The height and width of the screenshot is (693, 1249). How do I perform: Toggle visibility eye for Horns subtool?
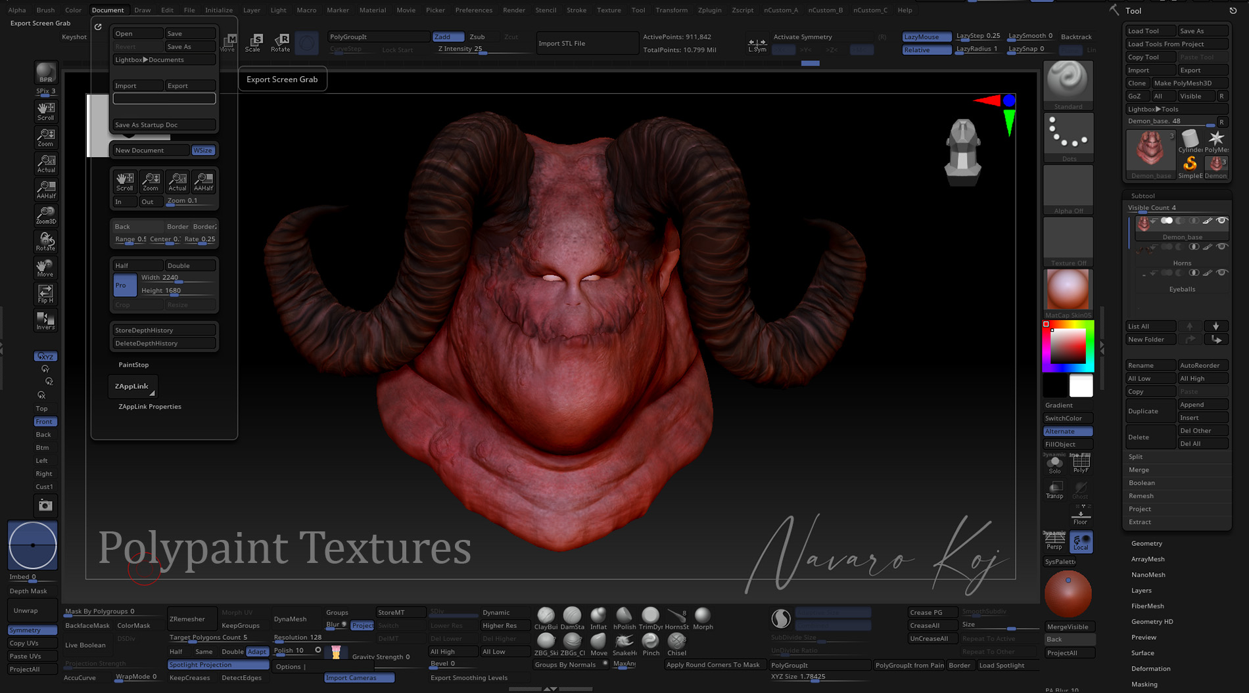(1221, 247)
